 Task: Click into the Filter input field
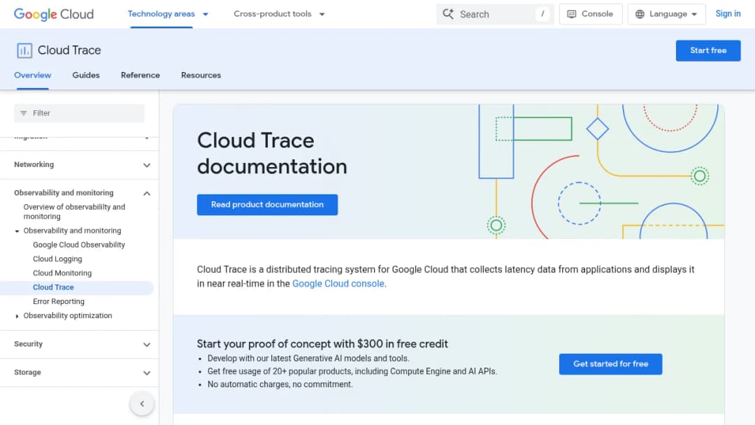point(79,113)
